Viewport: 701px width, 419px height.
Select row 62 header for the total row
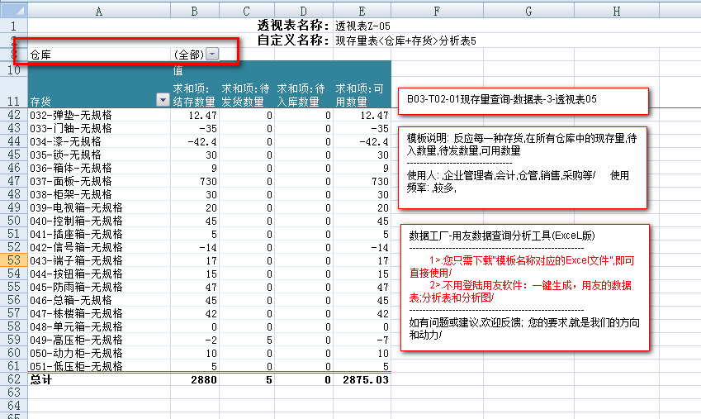13,379
